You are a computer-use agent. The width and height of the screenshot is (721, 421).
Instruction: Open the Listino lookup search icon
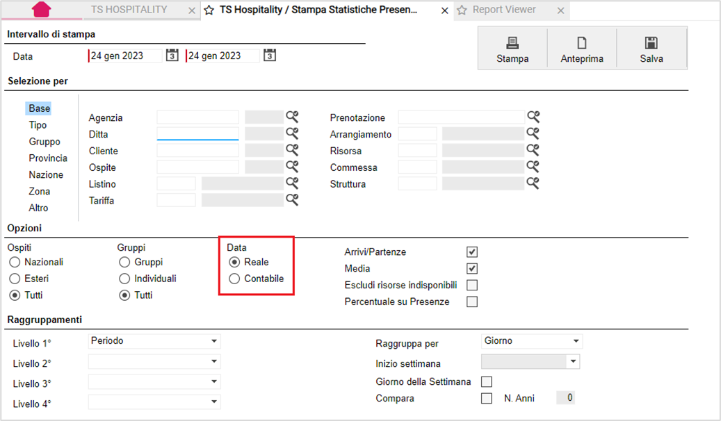tap(292, 183)
